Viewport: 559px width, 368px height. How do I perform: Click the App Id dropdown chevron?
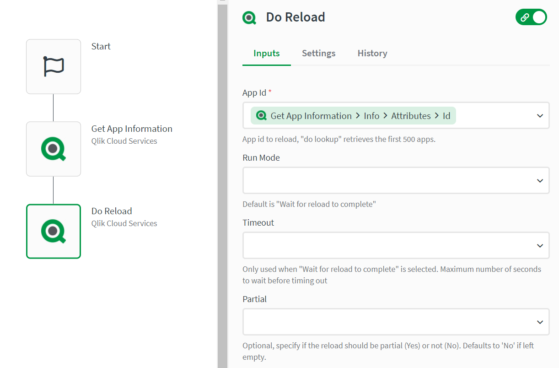coord(540,115)
